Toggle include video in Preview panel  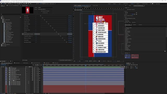click(x=132, y=14)
